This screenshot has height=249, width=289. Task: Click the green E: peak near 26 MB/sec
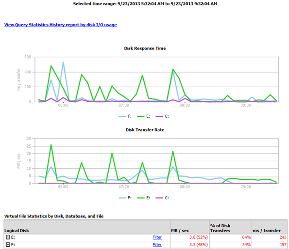coord(51,145)
